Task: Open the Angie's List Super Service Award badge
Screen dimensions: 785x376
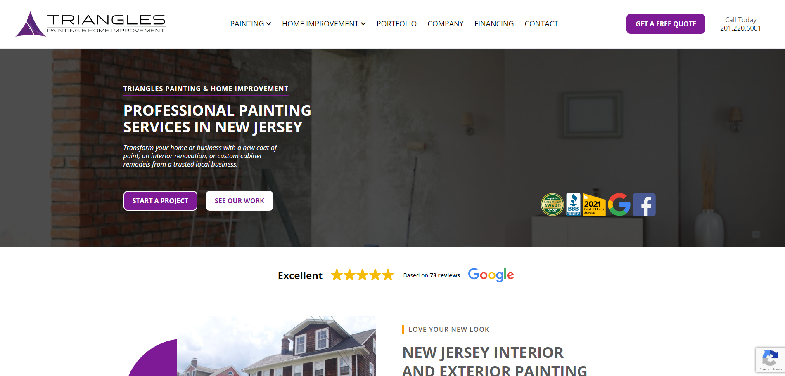Action: (x=553, y=204)
